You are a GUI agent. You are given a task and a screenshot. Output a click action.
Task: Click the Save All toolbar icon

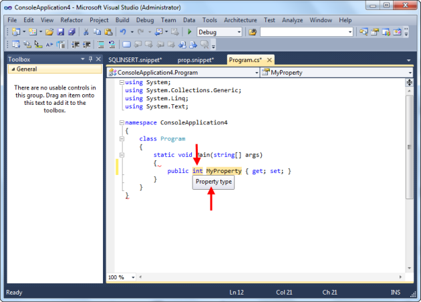tap(71, 32)
